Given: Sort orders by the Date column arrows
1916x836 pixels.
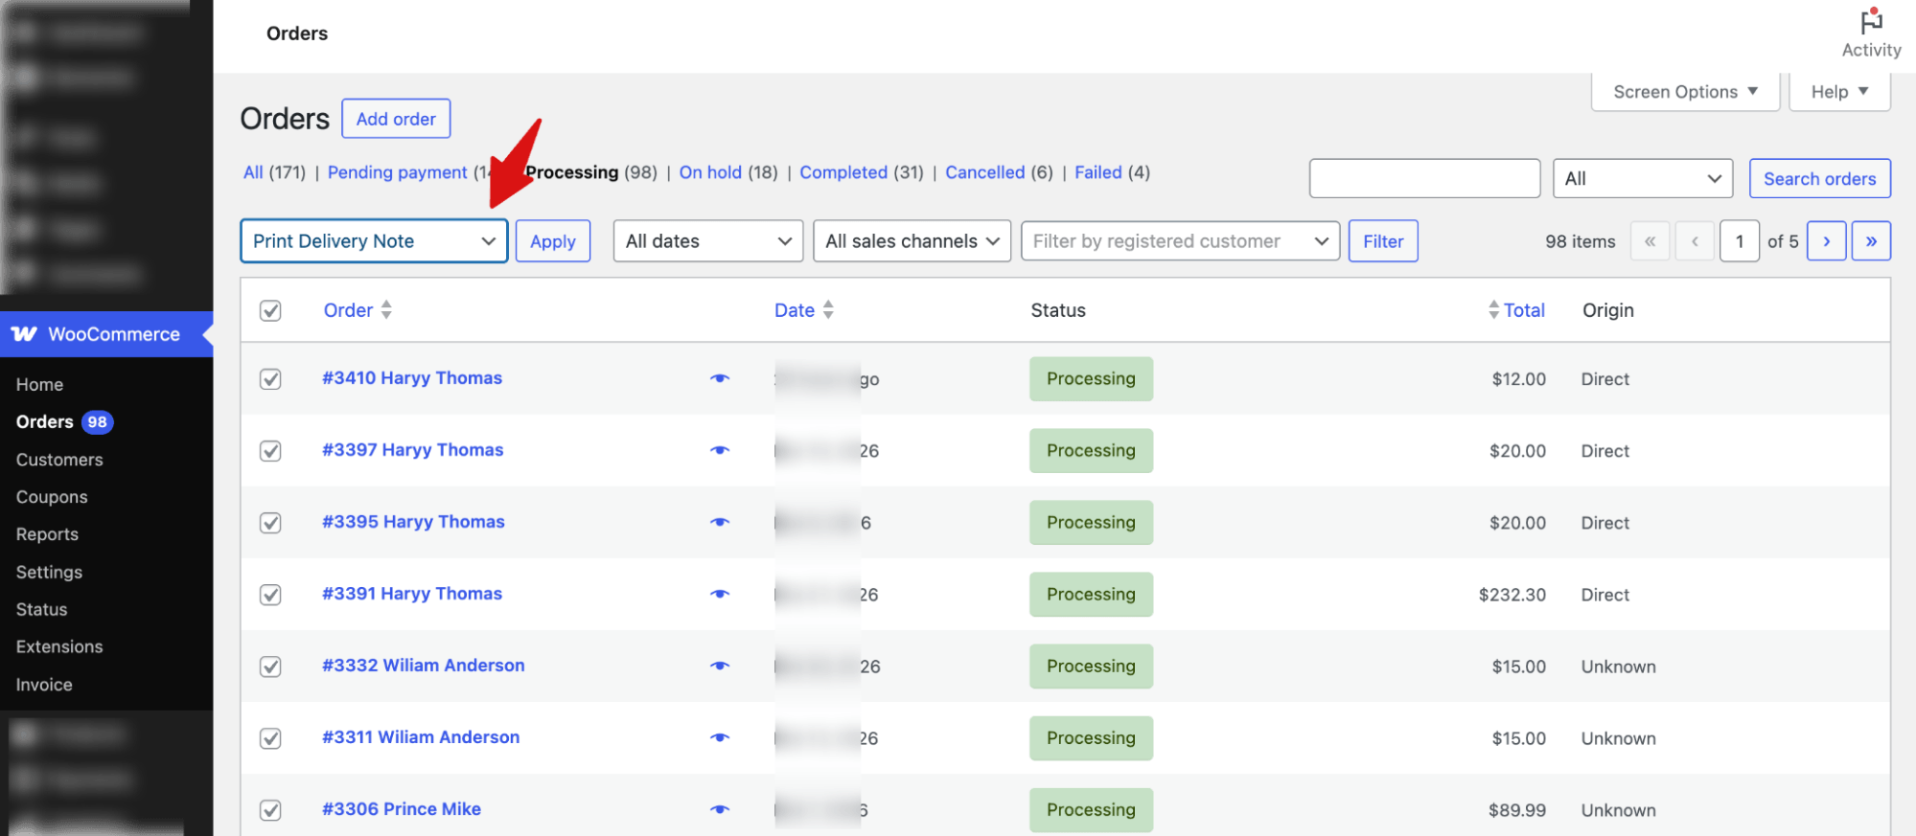Looking at the screenshot, I should 828,309.
